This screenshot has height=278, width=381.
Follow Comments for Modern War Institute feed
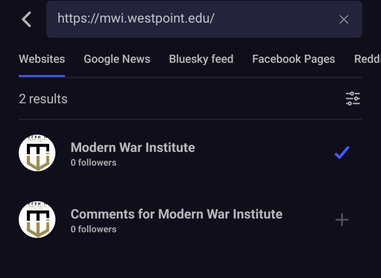(342, 220)
